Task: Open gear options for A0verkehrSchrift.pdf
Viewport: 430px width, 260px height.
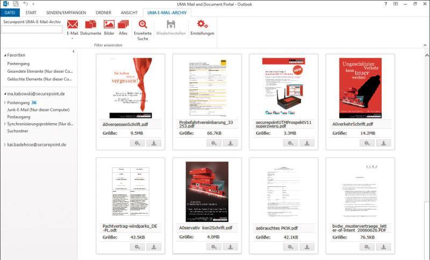Action: click(367, 143)
